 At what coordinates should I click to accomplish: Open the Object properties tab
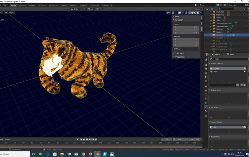(x=206, y=86)
